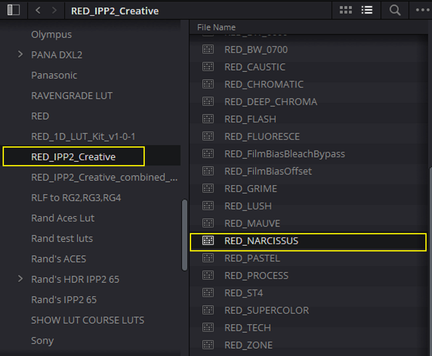Select the RED_CAUSTIC file name
Image resolution: width=432 pixels, height=356 pixels.
(255, 67)
